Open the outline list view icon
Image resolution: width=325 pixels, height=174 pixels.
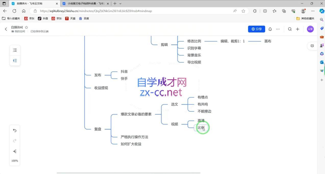point(15,50)
